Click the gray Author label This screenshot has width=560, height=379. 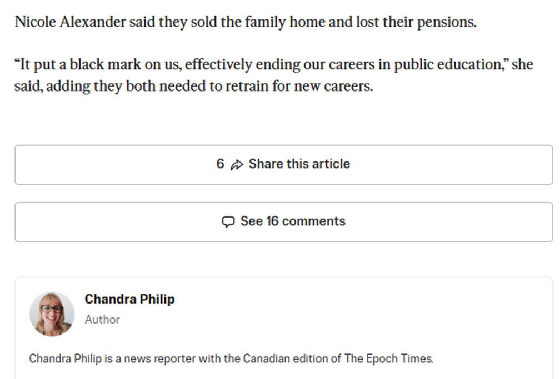pos(102,320)
